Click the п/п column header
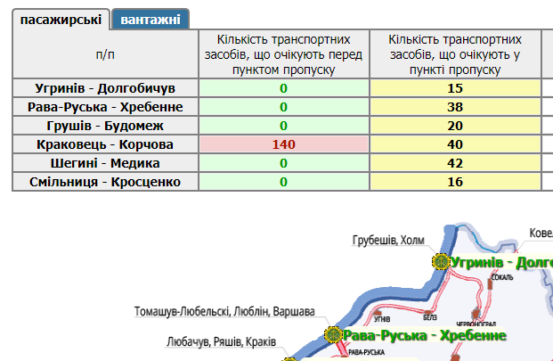 coord(105,54)
